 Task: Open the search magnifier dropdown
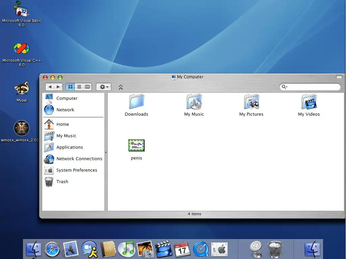pyautogui.click(x=285, y=87)
